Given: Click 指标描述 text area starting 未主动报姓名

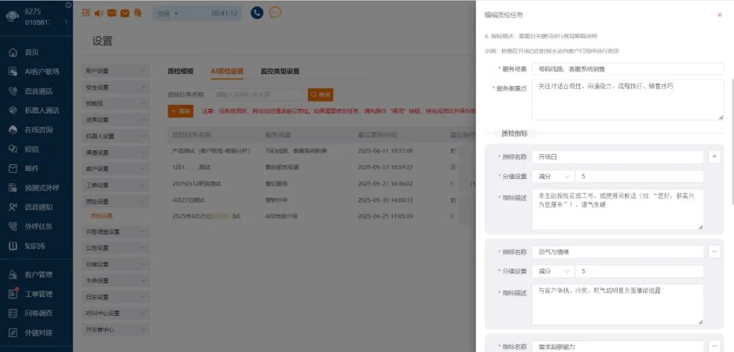Looking at the screenshot, I should pyautogui.click(x=617, y=210).
